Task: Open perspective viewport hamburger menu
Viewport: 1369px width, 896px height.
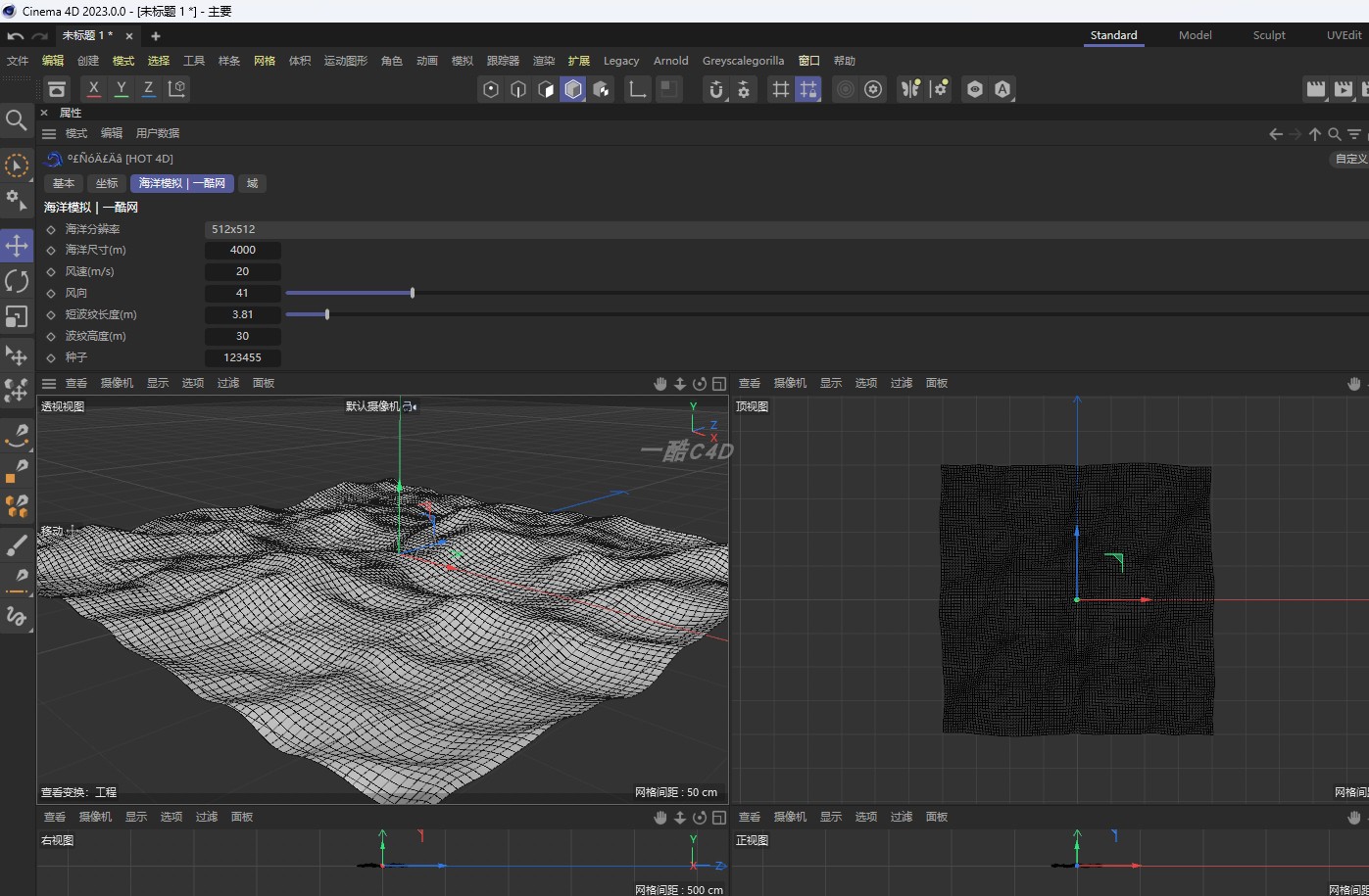Action: pyautogui.click(x=49, y=383)
